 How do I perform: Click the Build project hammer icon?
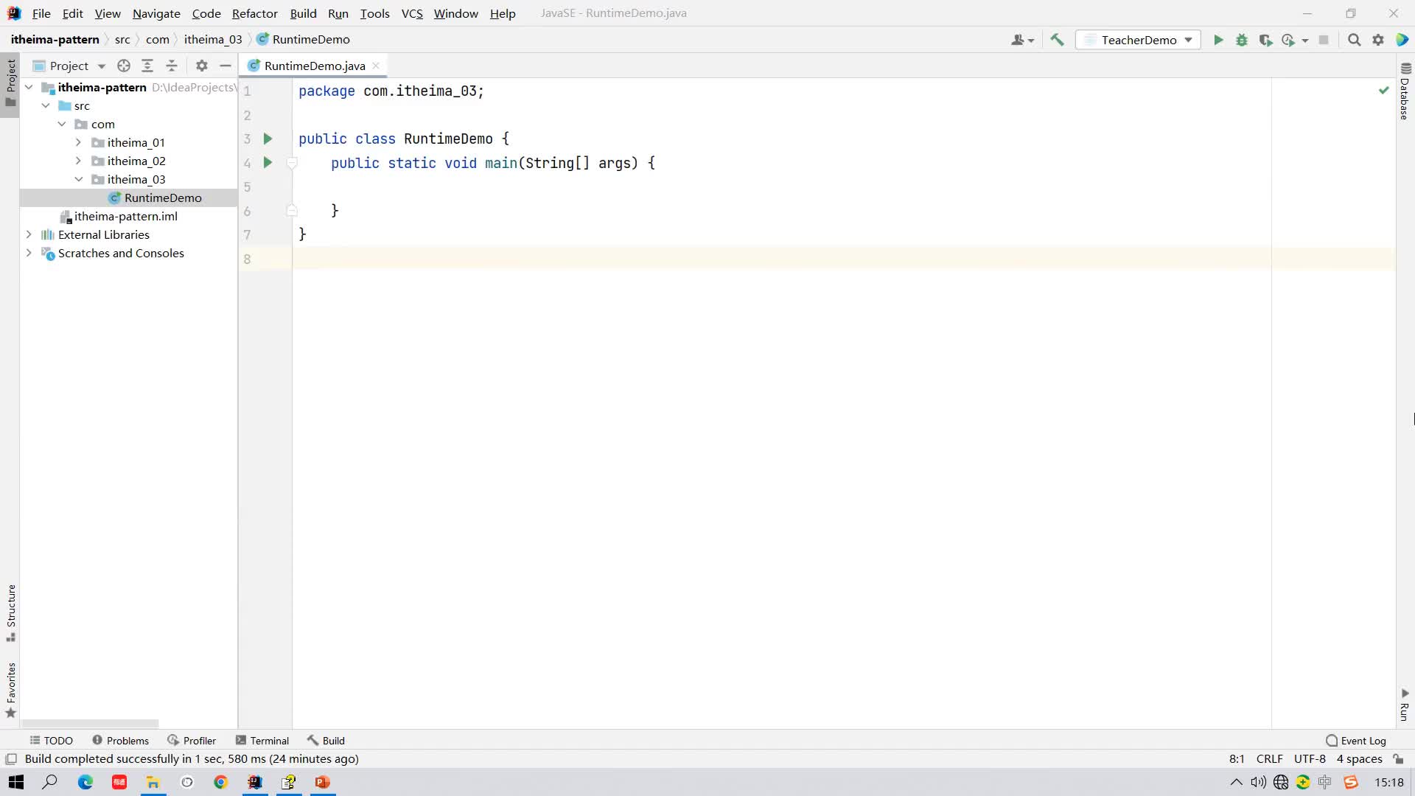1058,39
